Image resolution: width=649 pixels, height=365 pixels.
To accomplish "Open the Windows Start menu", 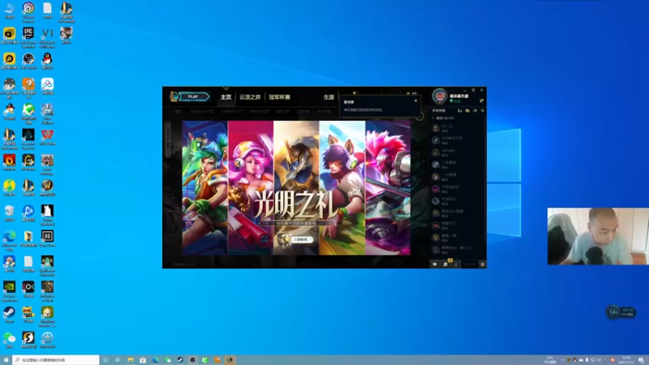I will [x=6, y=360].
